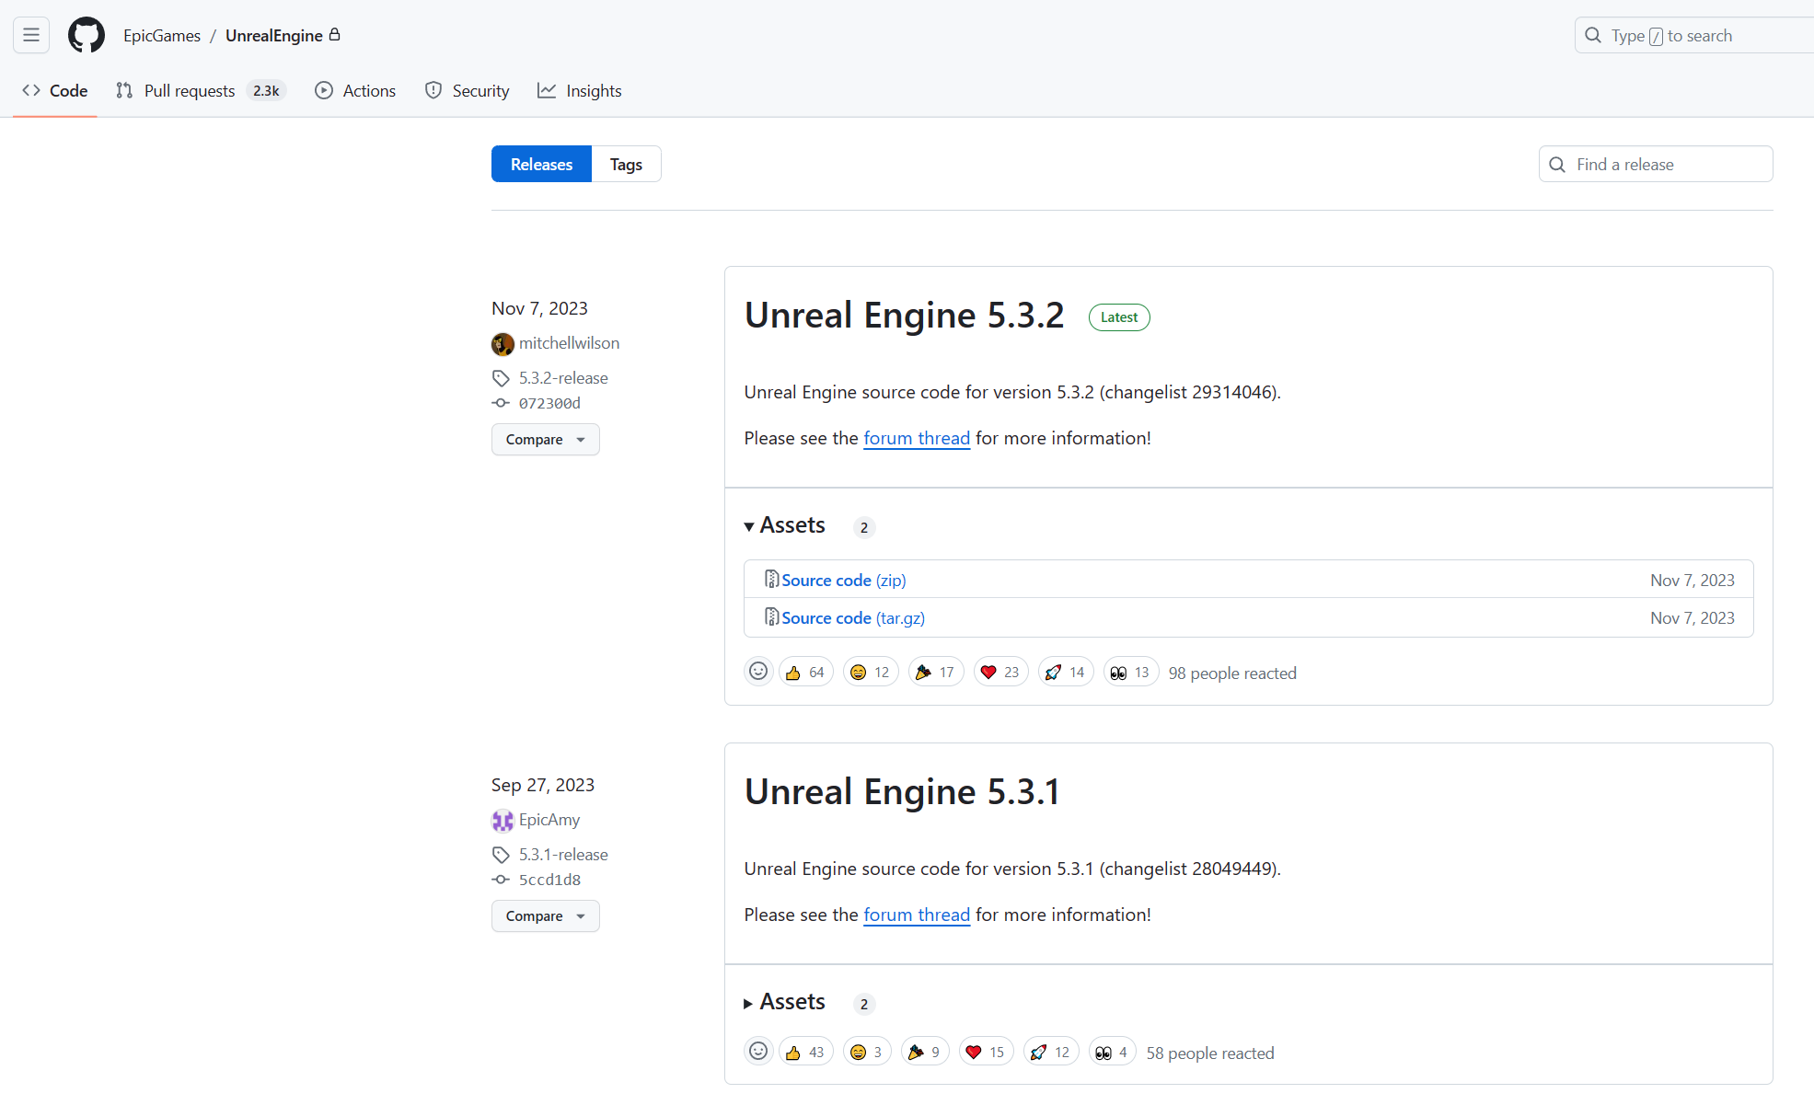This screenshot has width=1814, height=1105.
Task: Collapse the Assets section for 5.3.2
Action: [785, 525]
